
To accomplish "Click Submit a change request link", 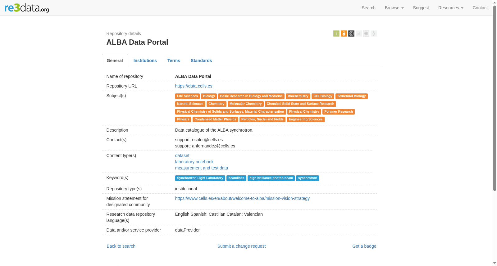I will click(241, 246).
